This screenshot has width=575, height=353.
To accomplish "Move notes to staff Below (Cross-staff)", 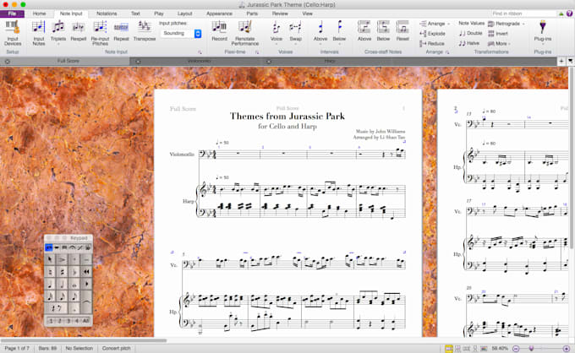I will (x=383, y=30).
